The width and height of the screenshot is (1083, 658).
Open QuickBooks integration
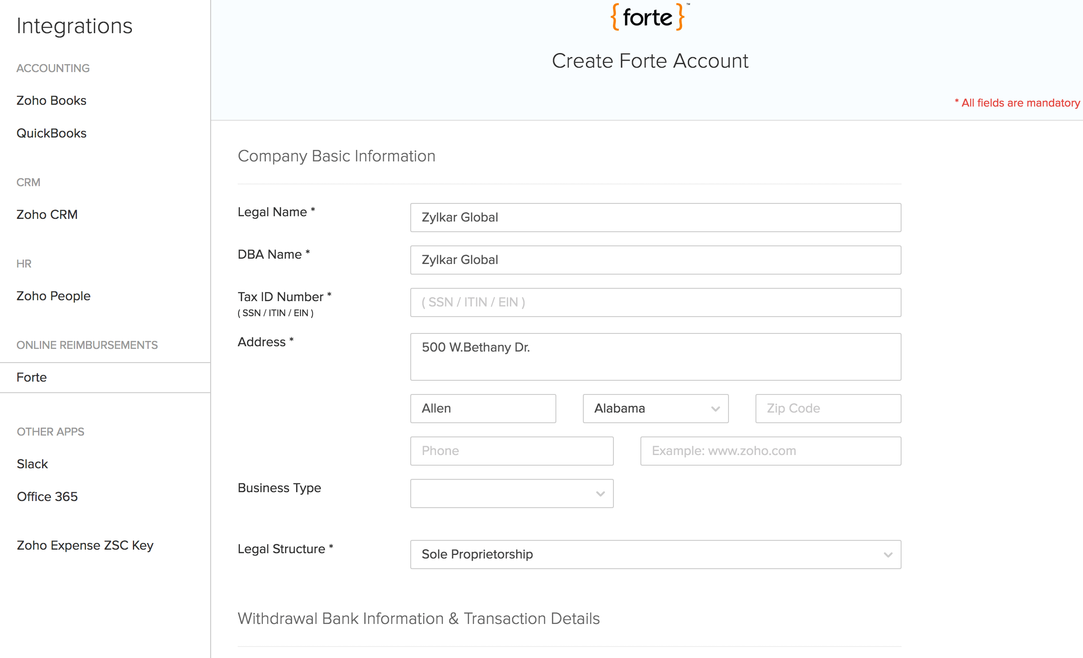[x=51, y=133]
